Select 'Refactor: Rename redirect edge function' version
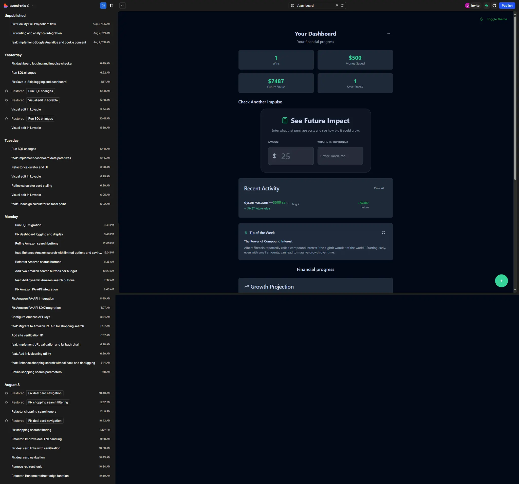Image resolution: width=519 pixels, height=484 pixels. point(58,476)
